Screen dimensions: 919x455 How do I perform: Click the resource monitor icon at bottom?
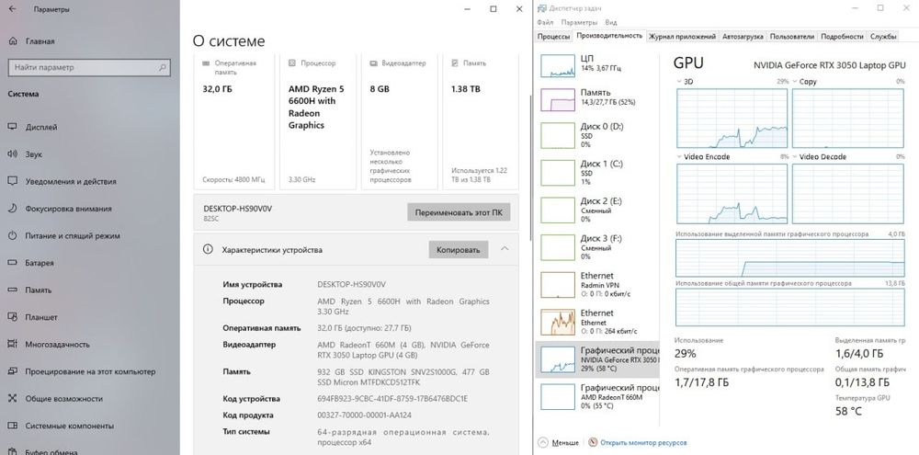click(x=593, y=443)
